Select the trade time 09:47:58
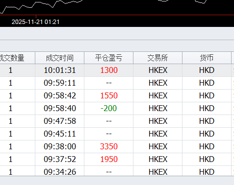 [60, 121]
